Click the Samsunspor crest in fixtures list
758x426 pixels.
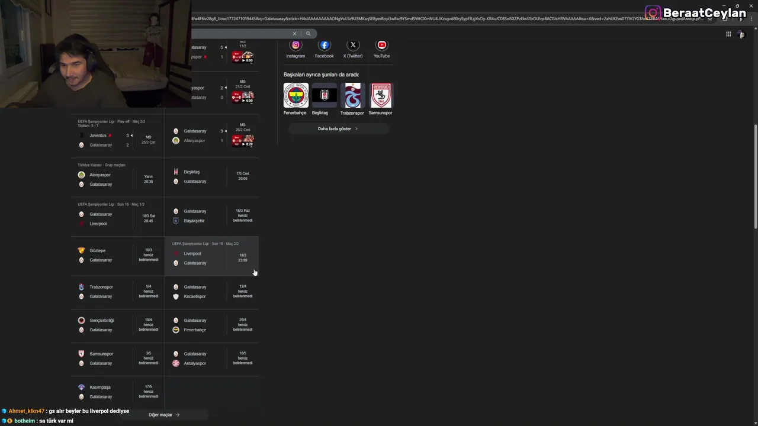pyautogui.click(x=81, y=354)
